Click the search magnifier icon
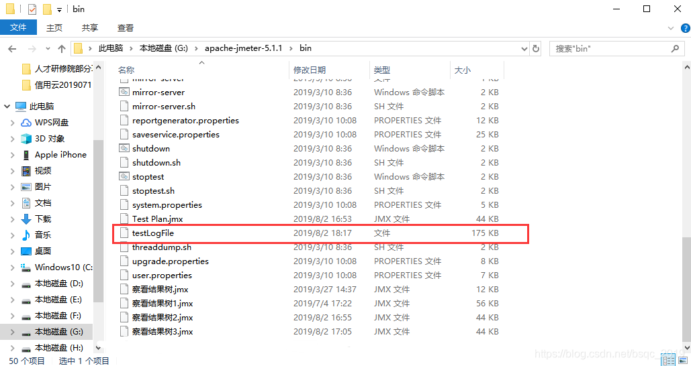Image resolution: width=691 pixels, height=366 pixels. 675,48
